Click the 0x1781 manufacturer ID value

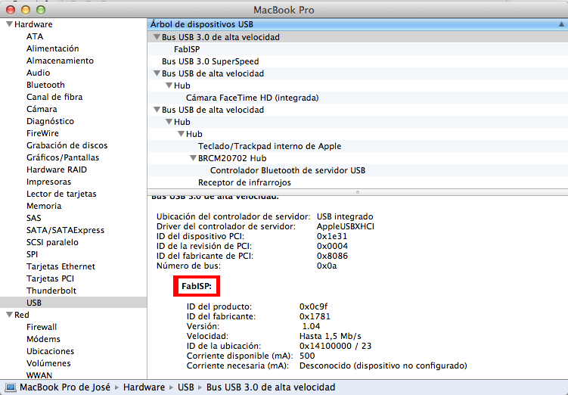coord(315,316)
